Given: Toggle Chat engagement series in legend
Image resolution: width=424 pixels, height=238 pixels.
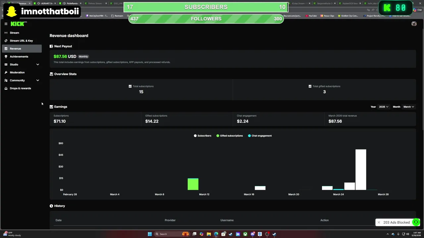Looking at the screenshot, I should 260,136.
